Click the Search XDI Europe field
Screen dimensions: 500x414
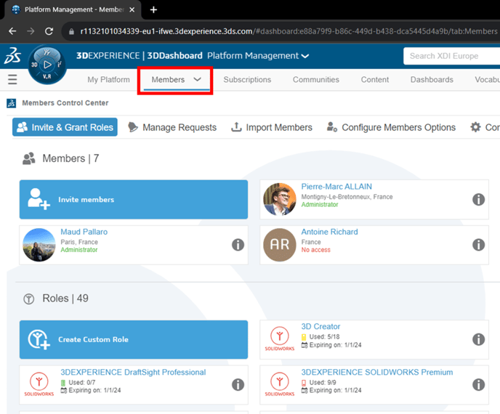[451, 56]
